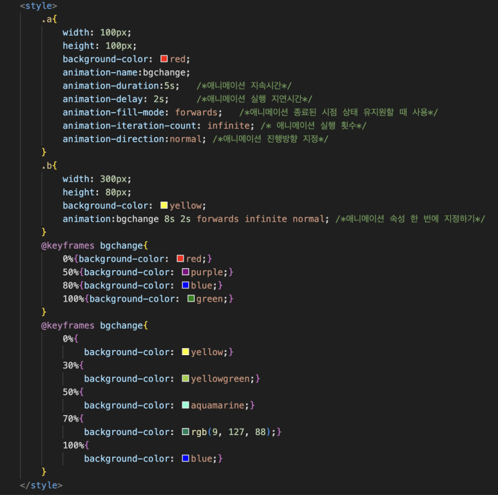498x495 pixels.
Task: Click the green color value text
Action: [x=209, y=299]
